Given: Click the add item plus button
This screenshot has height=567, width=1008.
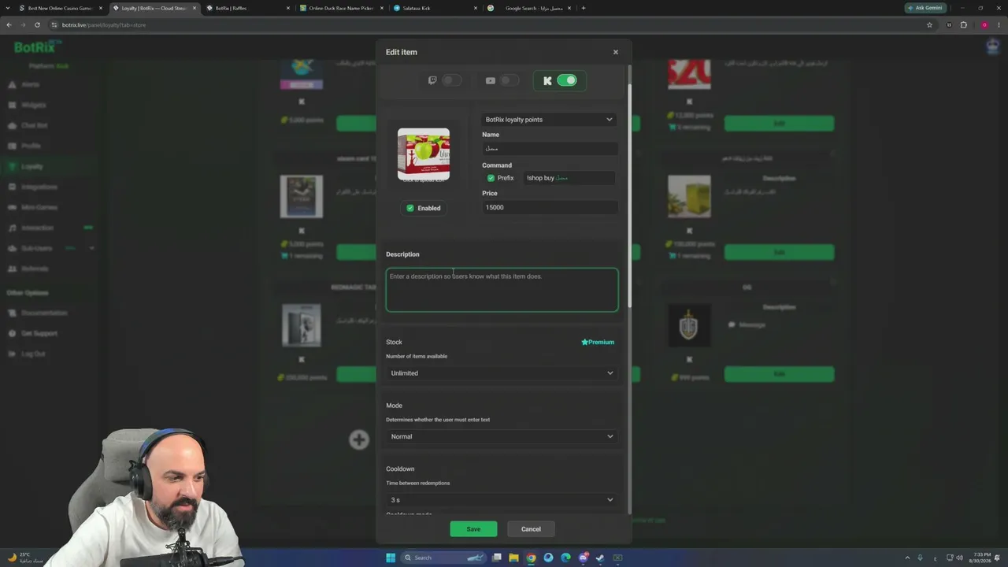Looking at the screenshot, I should [359, 439].
